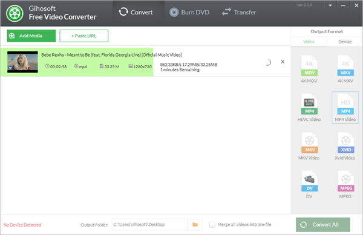Click the green download progress bar

tap(77, 62)
